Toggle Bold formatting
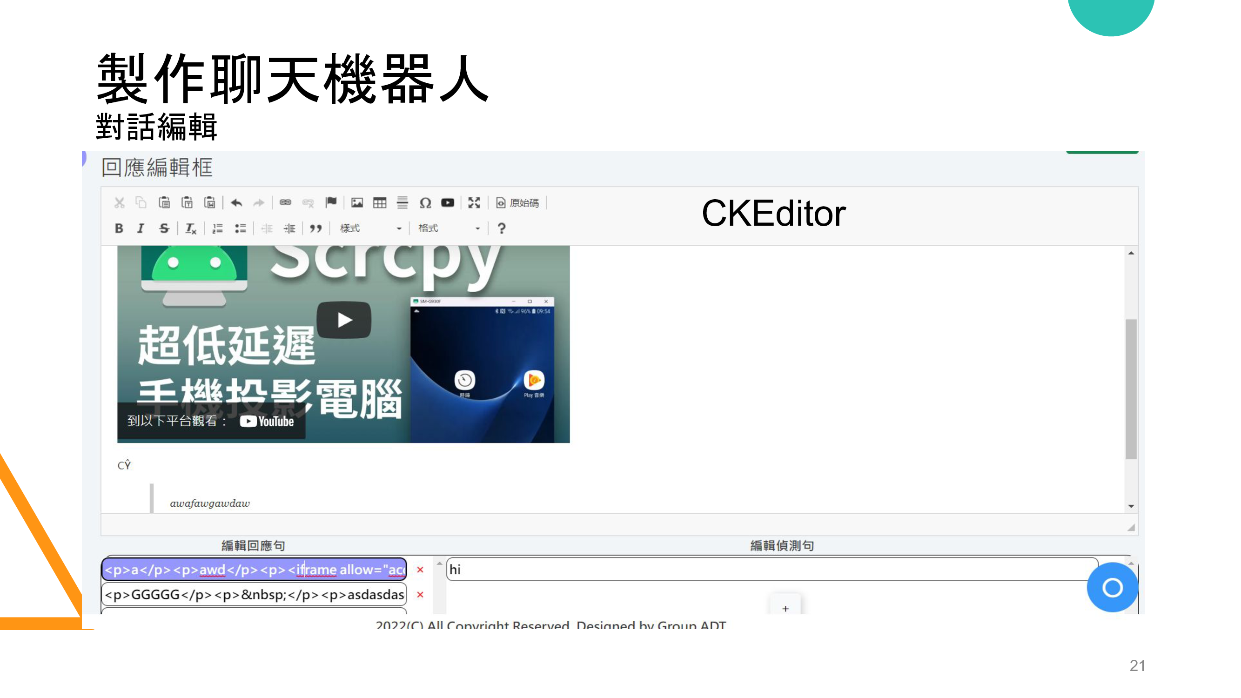Viewport: 1241px width, 698px height. point(119,228)
